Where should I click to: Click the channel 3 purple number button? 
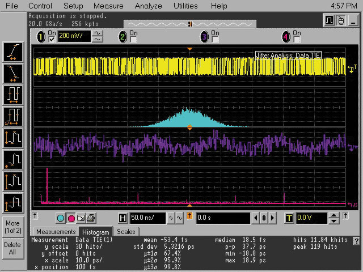click(204, 37)
